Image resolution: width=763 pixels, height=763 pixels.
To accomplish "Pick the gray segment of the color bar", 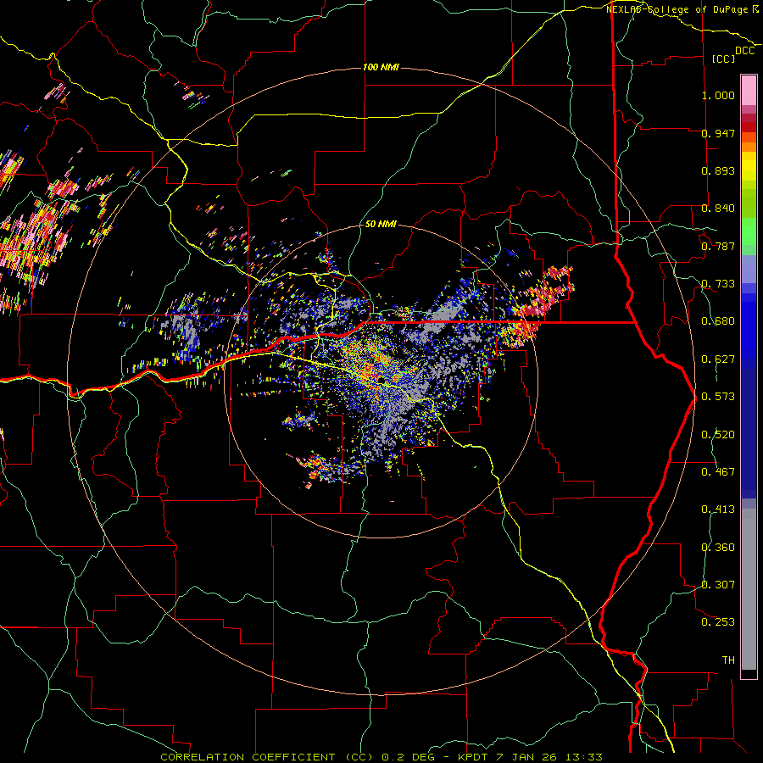I will pos(749,589).
